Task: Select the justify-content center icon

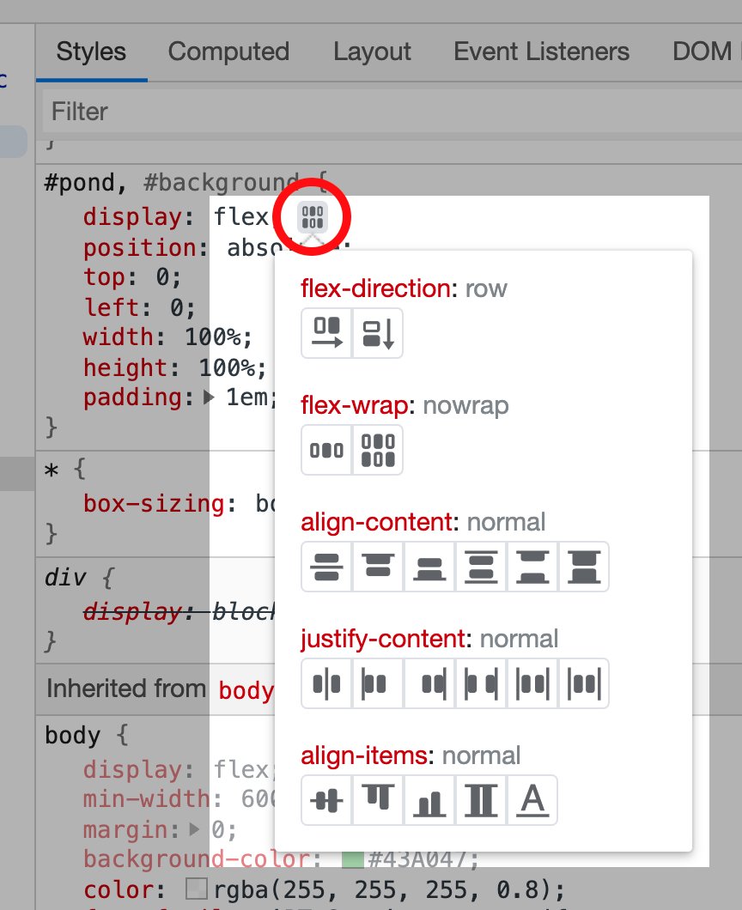Action: coord(326,683)
